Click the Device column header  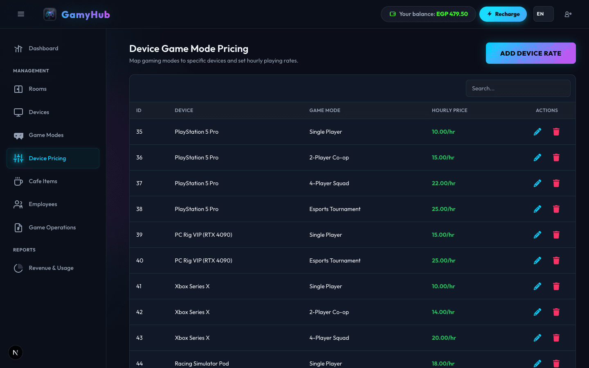pos(184,110)
